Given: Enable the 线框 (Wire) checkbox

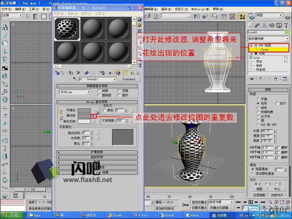Looking at the screenshot, I should point(99,91).
